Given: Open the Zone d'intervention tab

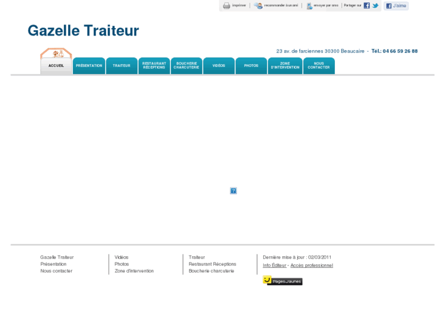Looking at the screenshot, I should click(285, 66).
